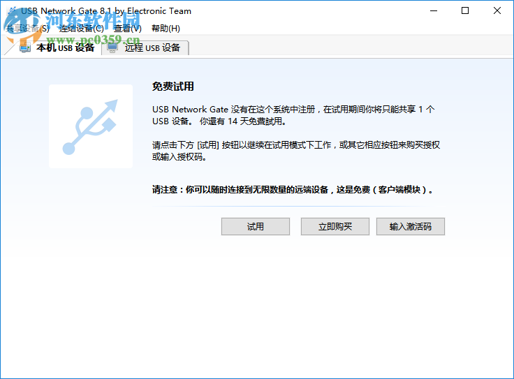
Task: Switch to the 本机 USB 设备 tab
Action: coord(57,48)
